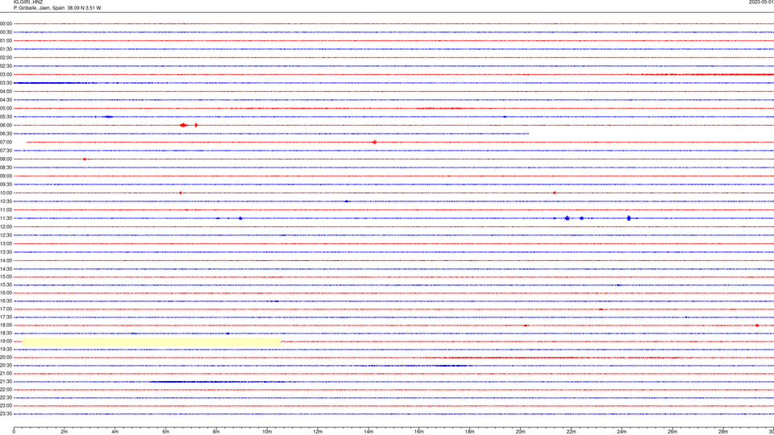The height and width of the screenshot is (435, 774).
Task: Click the 4m tick label on time axis
Action: [115, 432]
